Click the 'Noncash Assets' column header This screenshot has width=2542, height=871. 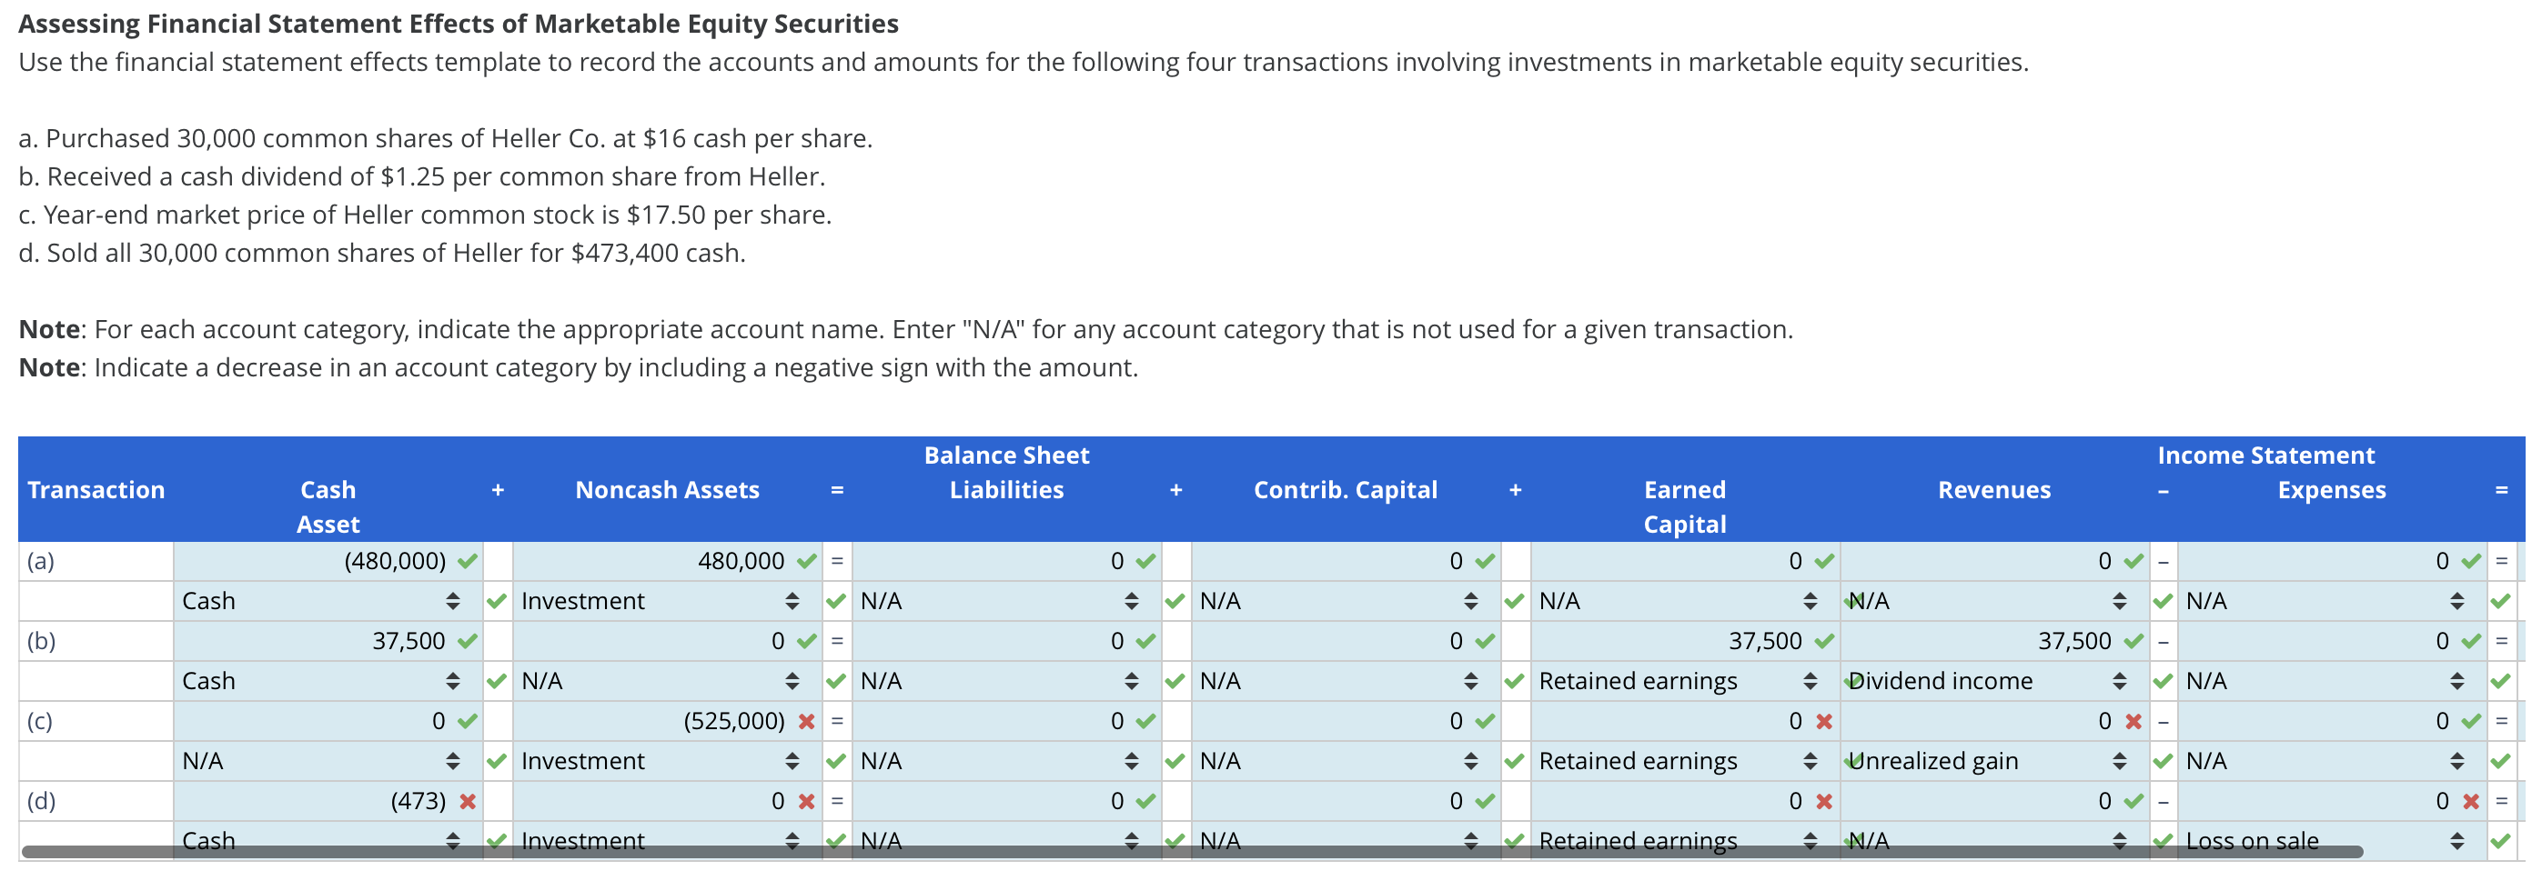pyautogui.click(x=667, y=490)
